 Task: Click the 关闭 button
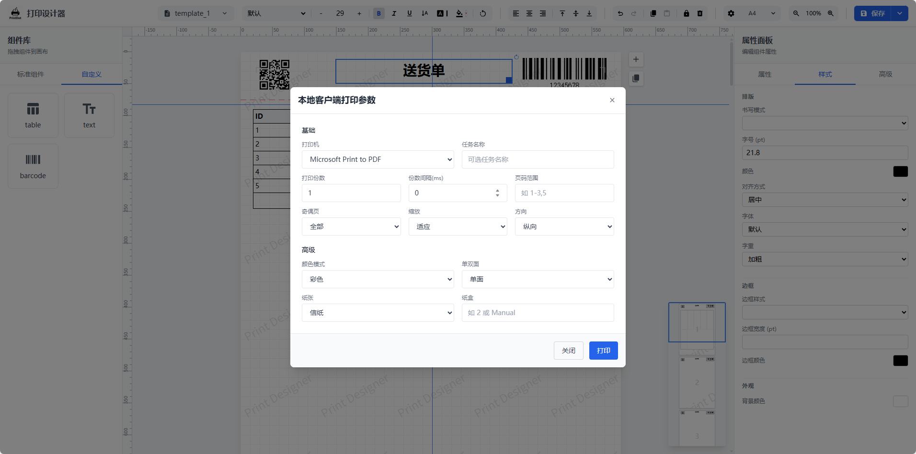pyautogui.click(x=569, y=351)
